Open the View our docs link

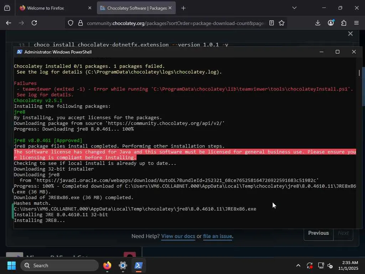[178, 236]
